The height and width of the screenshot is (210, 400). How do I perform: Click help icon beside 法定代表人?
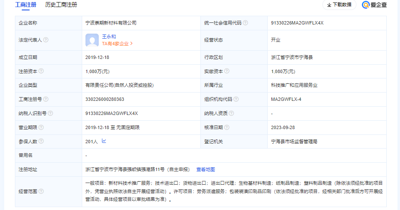[x=46, y=40]
